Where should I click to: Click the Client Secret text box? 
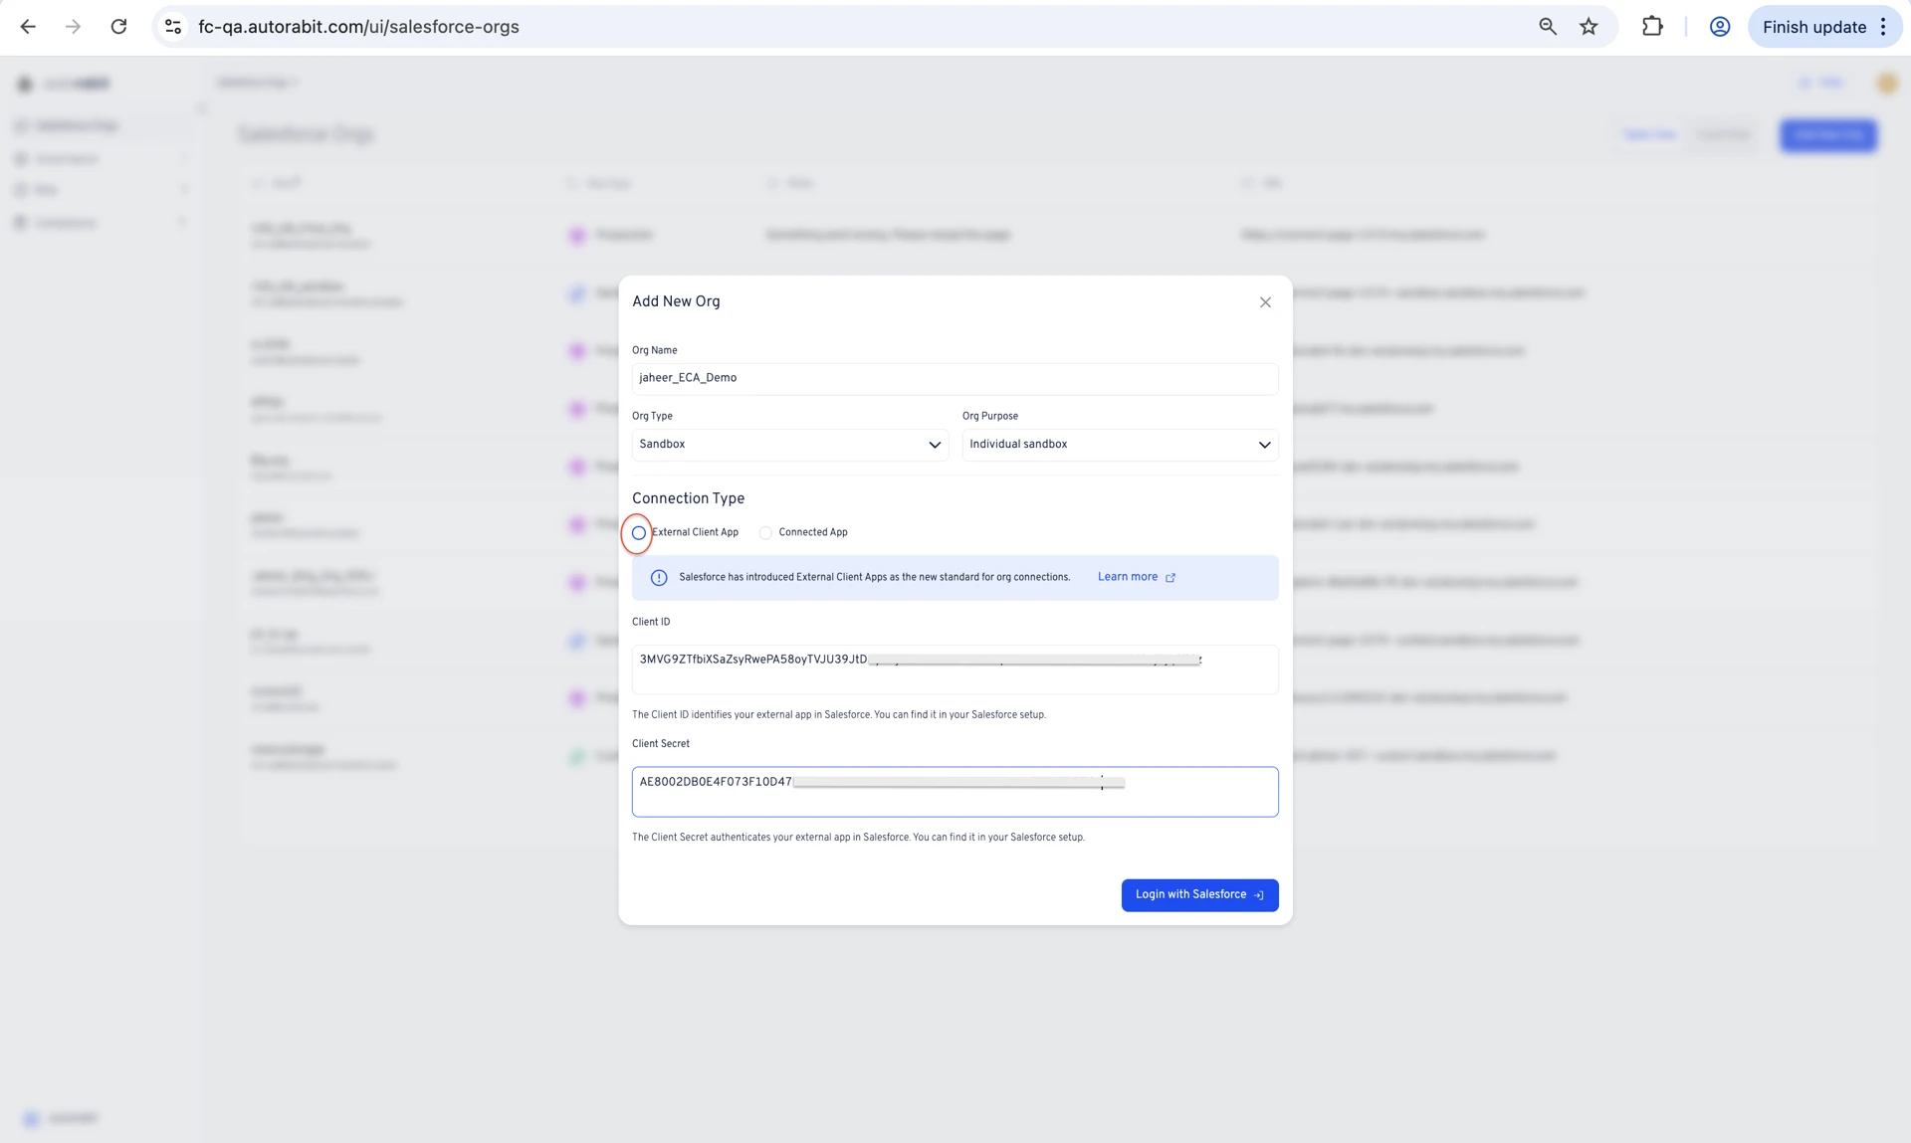(954, 792)
